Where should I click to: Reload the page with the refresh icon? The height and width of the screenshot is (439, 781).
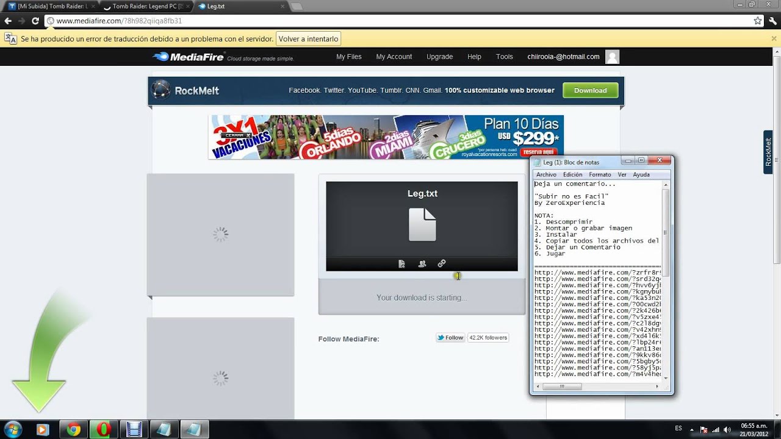tap(35, 21)
